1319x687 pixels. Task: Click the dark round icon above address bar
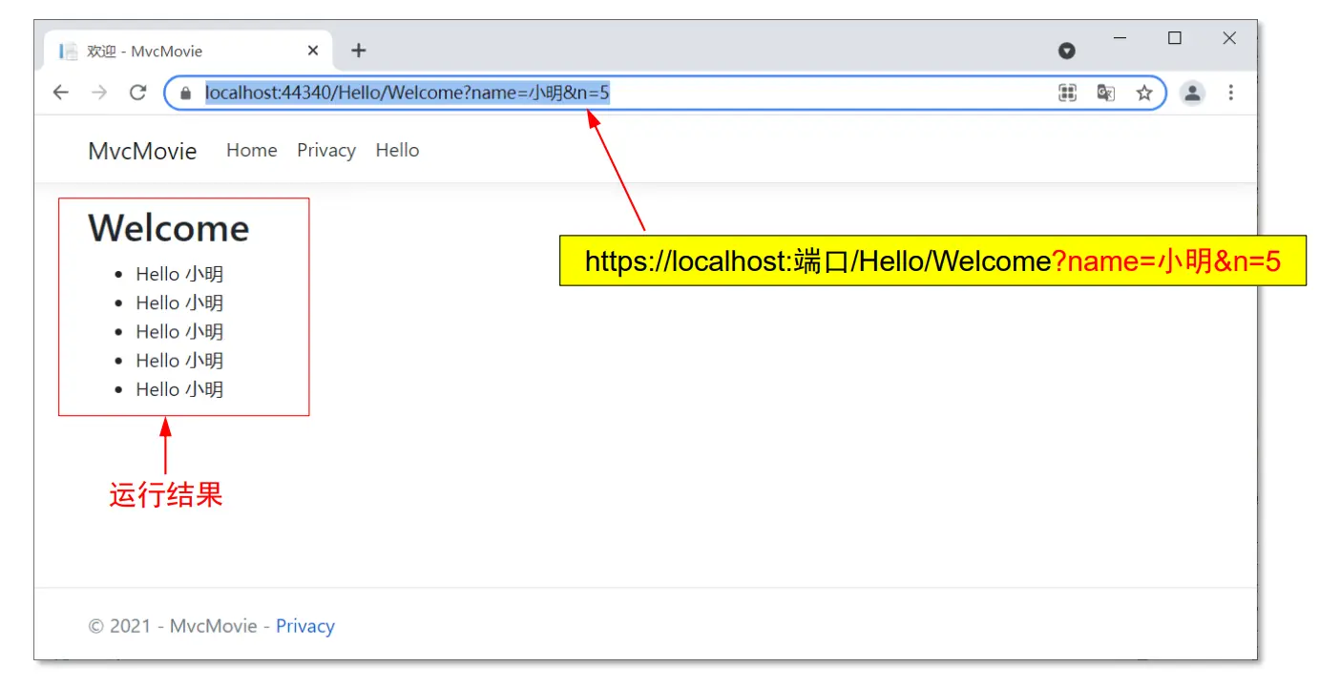(1067, 51)
